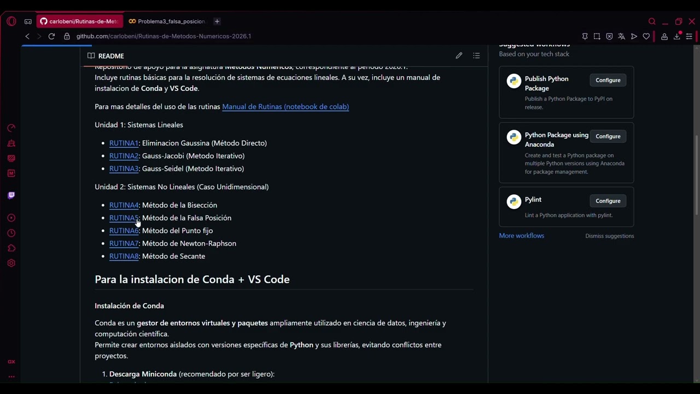Open Extensions cube sidebar icon
The width and height of the screenshot is (700, 394).
coord(11,248)
